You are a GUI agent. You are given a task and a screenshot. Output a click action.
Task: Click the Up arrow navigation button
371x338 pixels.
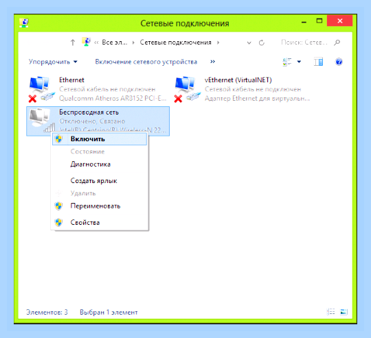(x=73, y=43)
